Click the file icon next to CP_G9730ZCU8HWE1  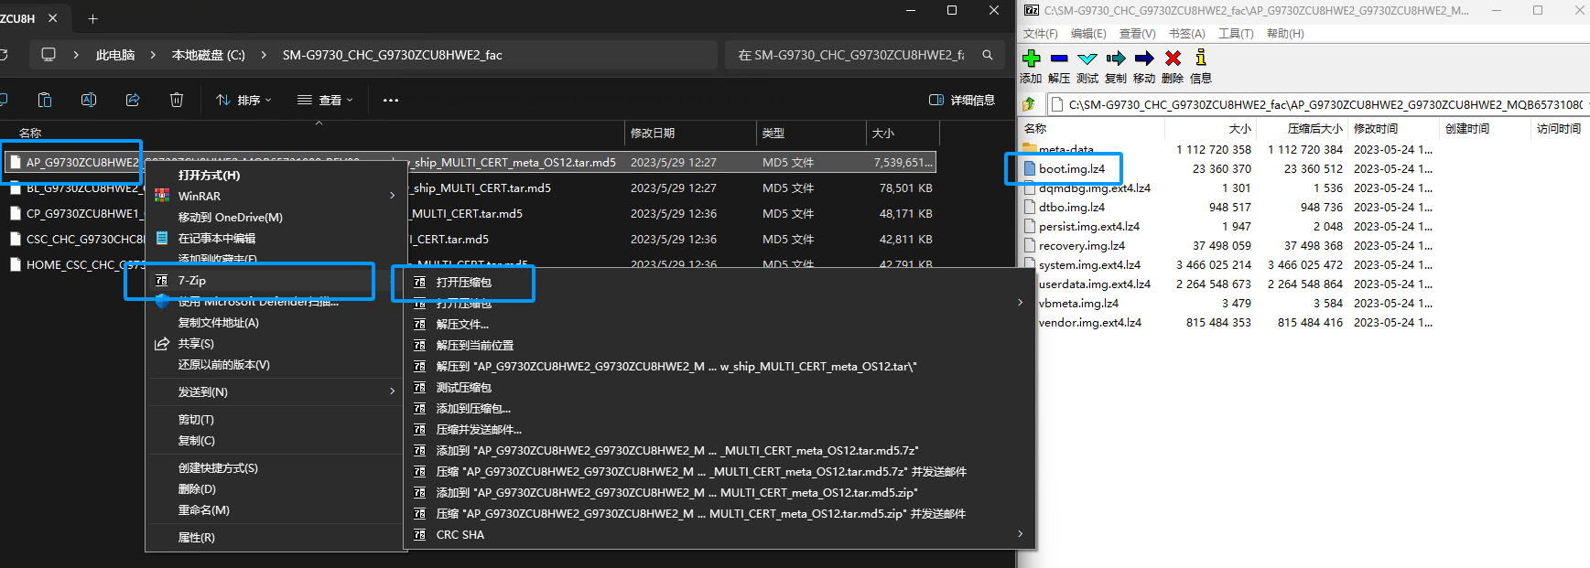pos(15,213)
